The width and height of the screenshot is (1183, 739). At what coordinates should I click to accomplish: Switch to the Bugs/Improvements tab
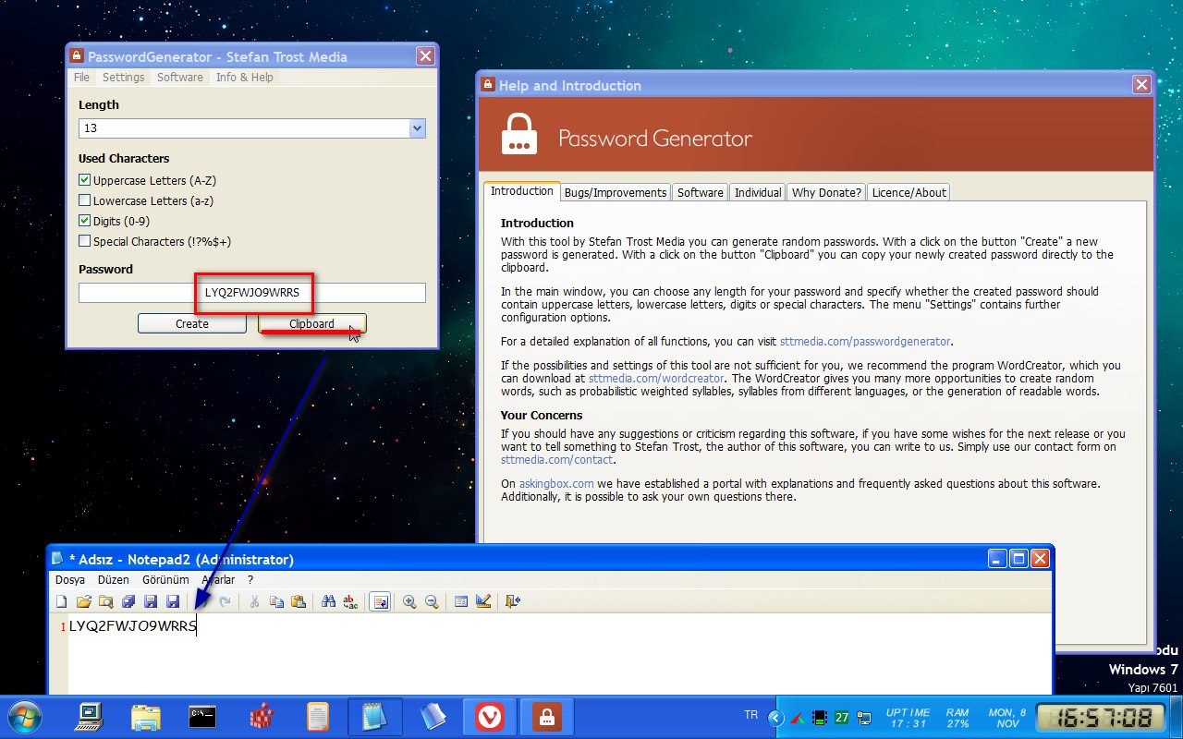coord(616,192)
